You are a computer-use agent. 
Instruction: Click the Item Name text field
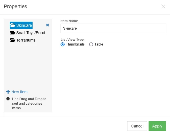pos(113,28)
